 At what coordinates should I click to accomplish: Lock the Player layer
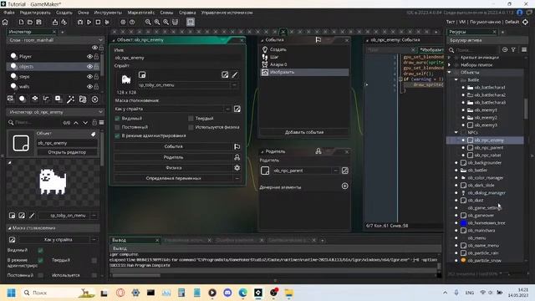[97, 56]
